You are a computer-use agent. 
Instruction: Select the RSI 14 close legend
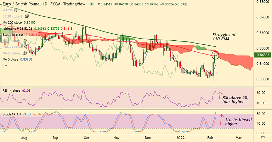[x=11, y=91]
